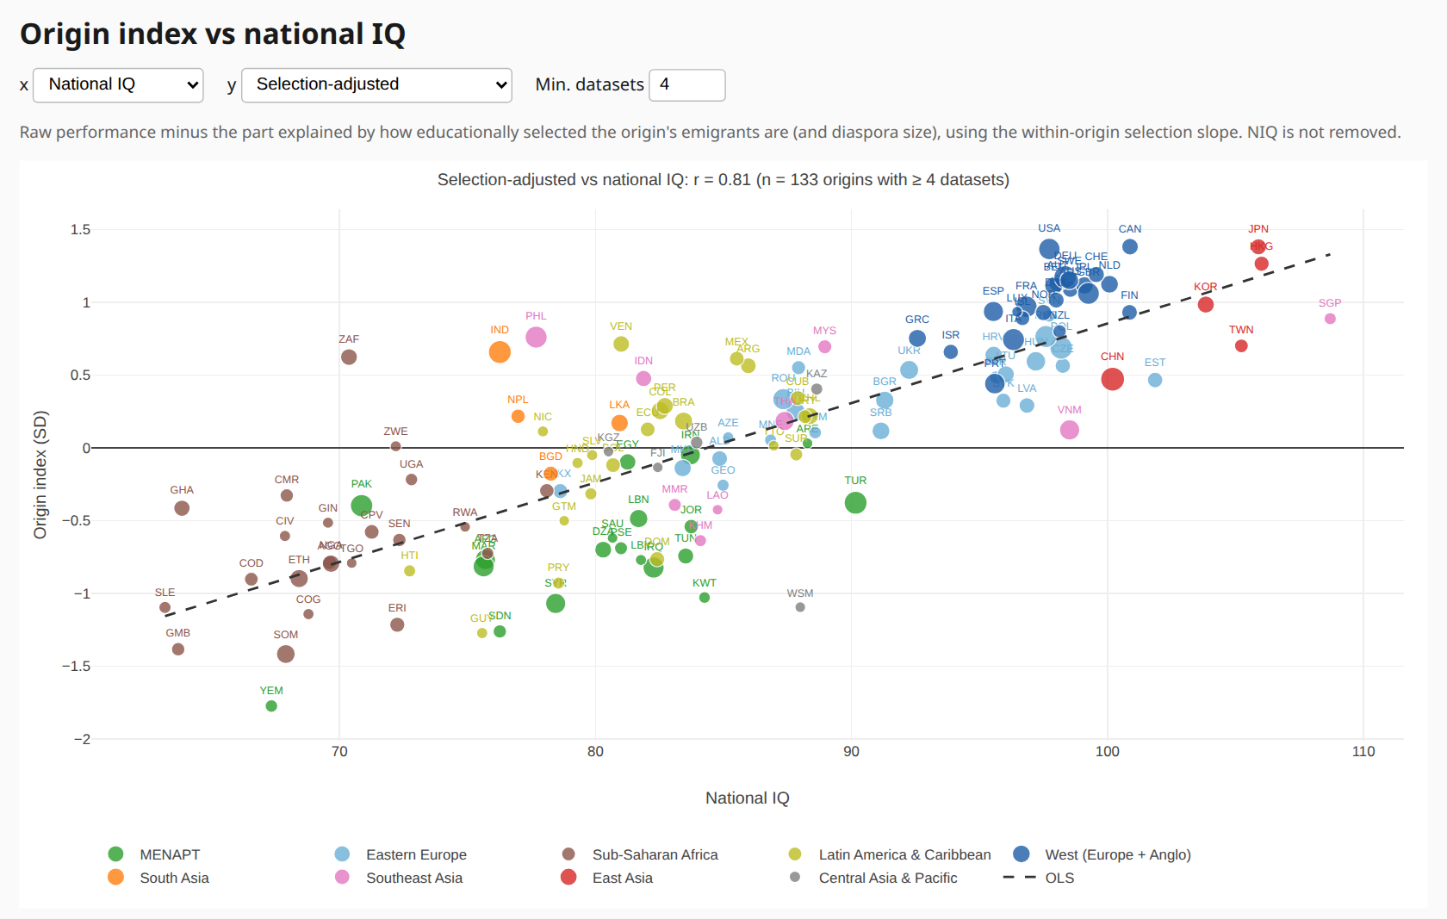Select the SOM data point
Screen dimensions: 1447x919
pos(286,655)
